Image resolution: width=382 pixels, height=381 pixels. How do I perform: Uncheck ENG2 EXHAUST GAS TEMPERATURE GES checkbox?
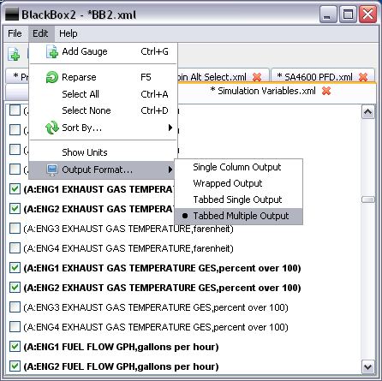tap(15, 288)
